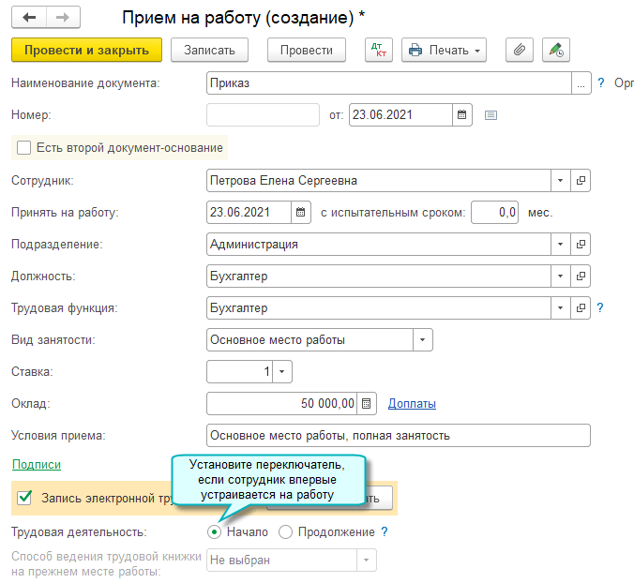This screenshot has width=634, height=583.
Task: Click the calculator icon in Оклад field
Action: (x=367, y=403)
